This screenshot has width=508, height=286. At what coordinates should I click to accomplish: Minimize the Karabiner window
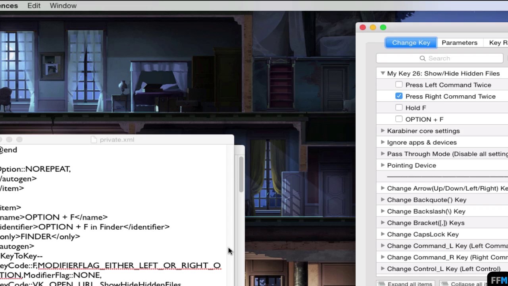[x=373, y=27]
